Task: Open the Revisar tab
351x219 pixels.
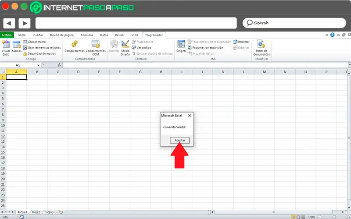Action: pyautogui.click(x=120, y=35)
